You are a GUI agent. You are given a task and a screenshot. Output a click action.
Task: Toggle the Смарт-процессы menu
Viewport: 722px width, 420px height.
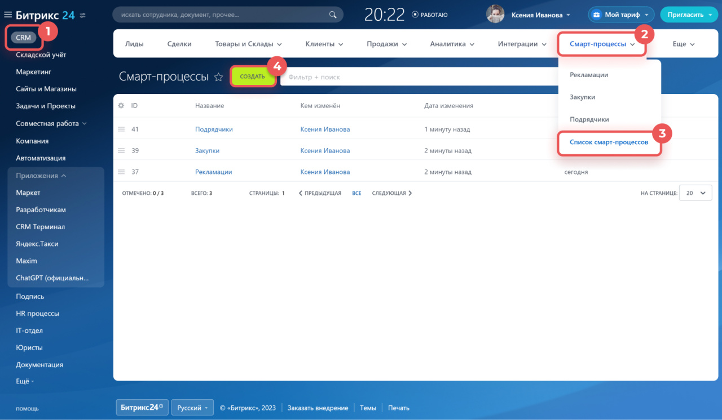pyautogui.click(x=602, y=44)
